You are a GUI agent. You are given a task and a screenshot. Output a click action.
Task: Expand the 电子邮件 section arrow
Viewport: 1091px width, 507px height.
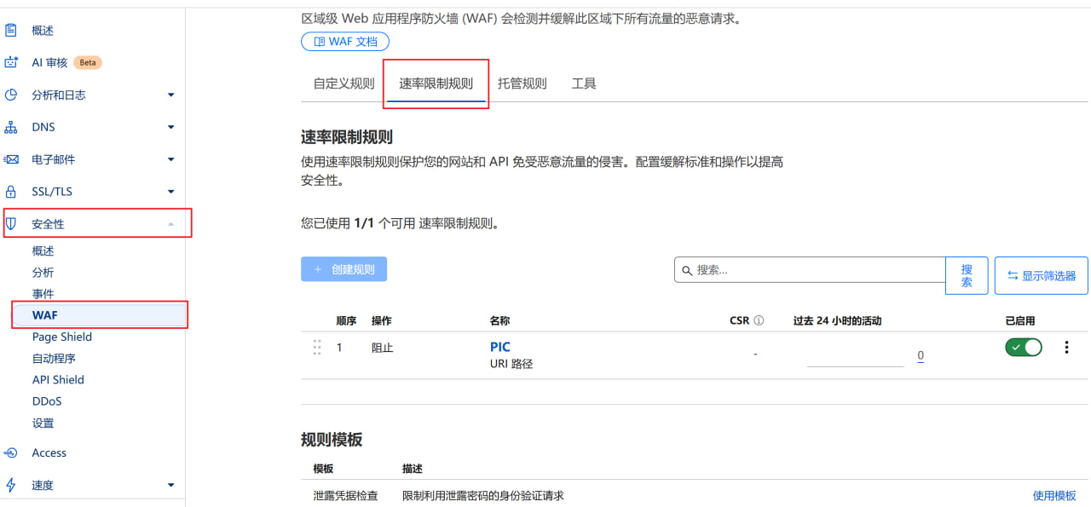click(x=170, y=160)
